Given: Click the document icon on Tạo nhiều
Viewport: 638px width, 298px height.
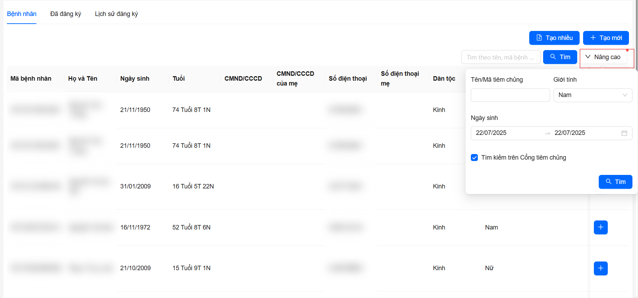Looking at the screenshot, I should pos(539,38).
